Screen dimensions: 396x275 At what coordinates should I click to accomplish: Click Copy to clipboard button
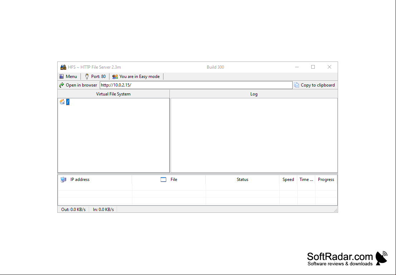(314, 85)
